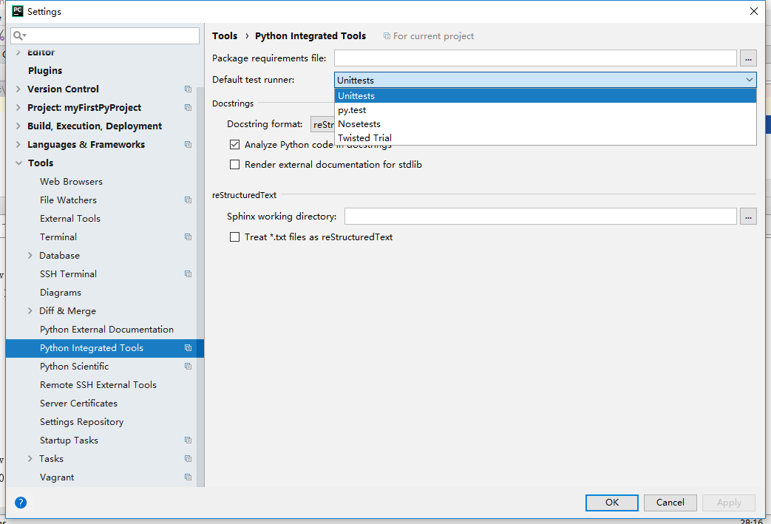Expand the Database tree node

pos(30,256)
